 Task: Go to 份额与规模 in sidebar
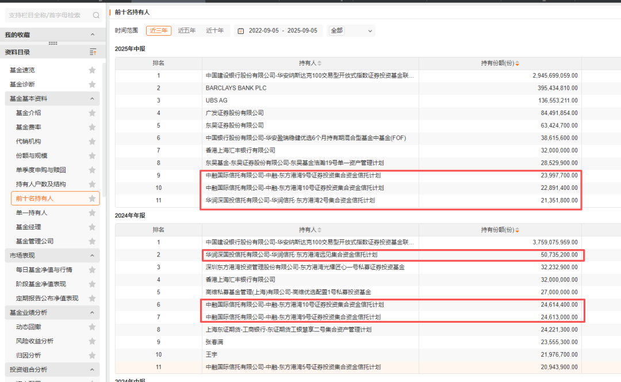click(32, 156)
